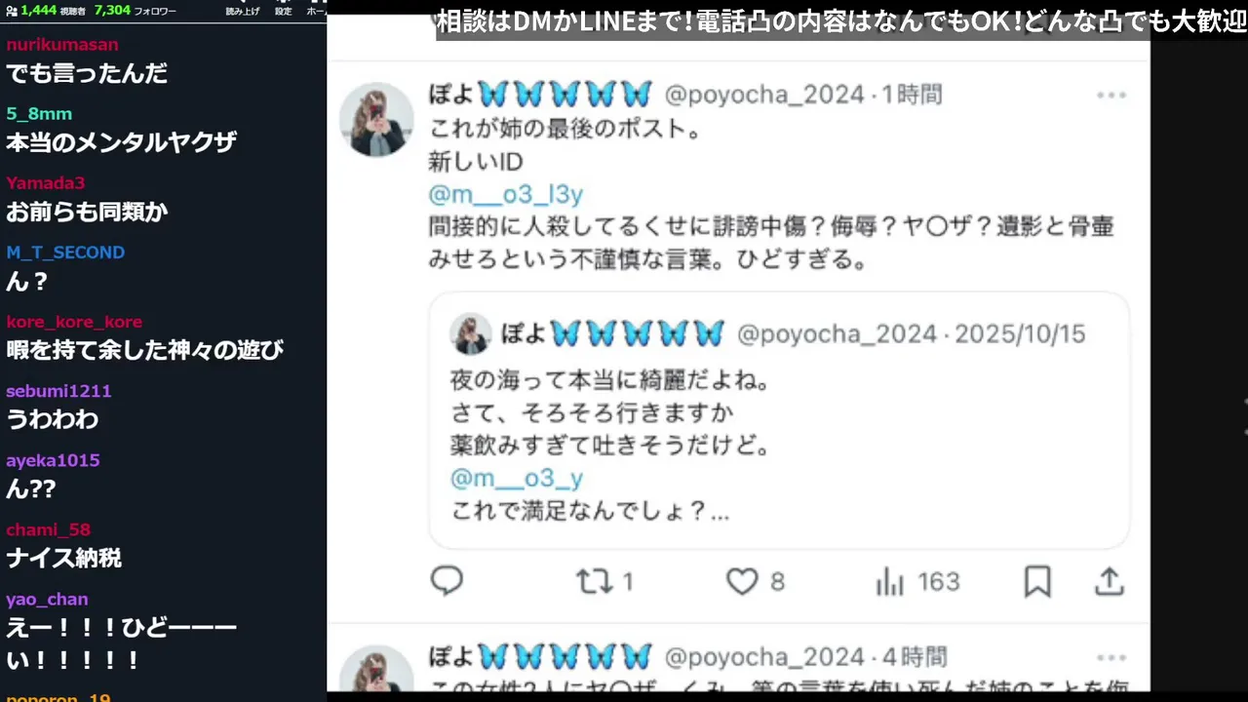The width and height of the screenshot is (1248, 702).
Task: Open the three-dot menu on first tweet
Action: 1111,95
